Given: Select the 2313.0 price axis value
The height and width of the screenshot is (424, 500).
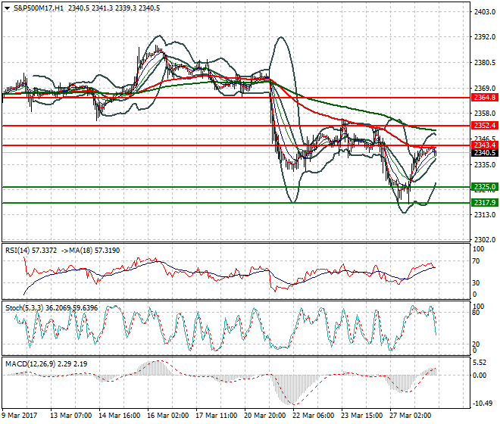Looking at the screenshot, I should click(x=485, y=215).
